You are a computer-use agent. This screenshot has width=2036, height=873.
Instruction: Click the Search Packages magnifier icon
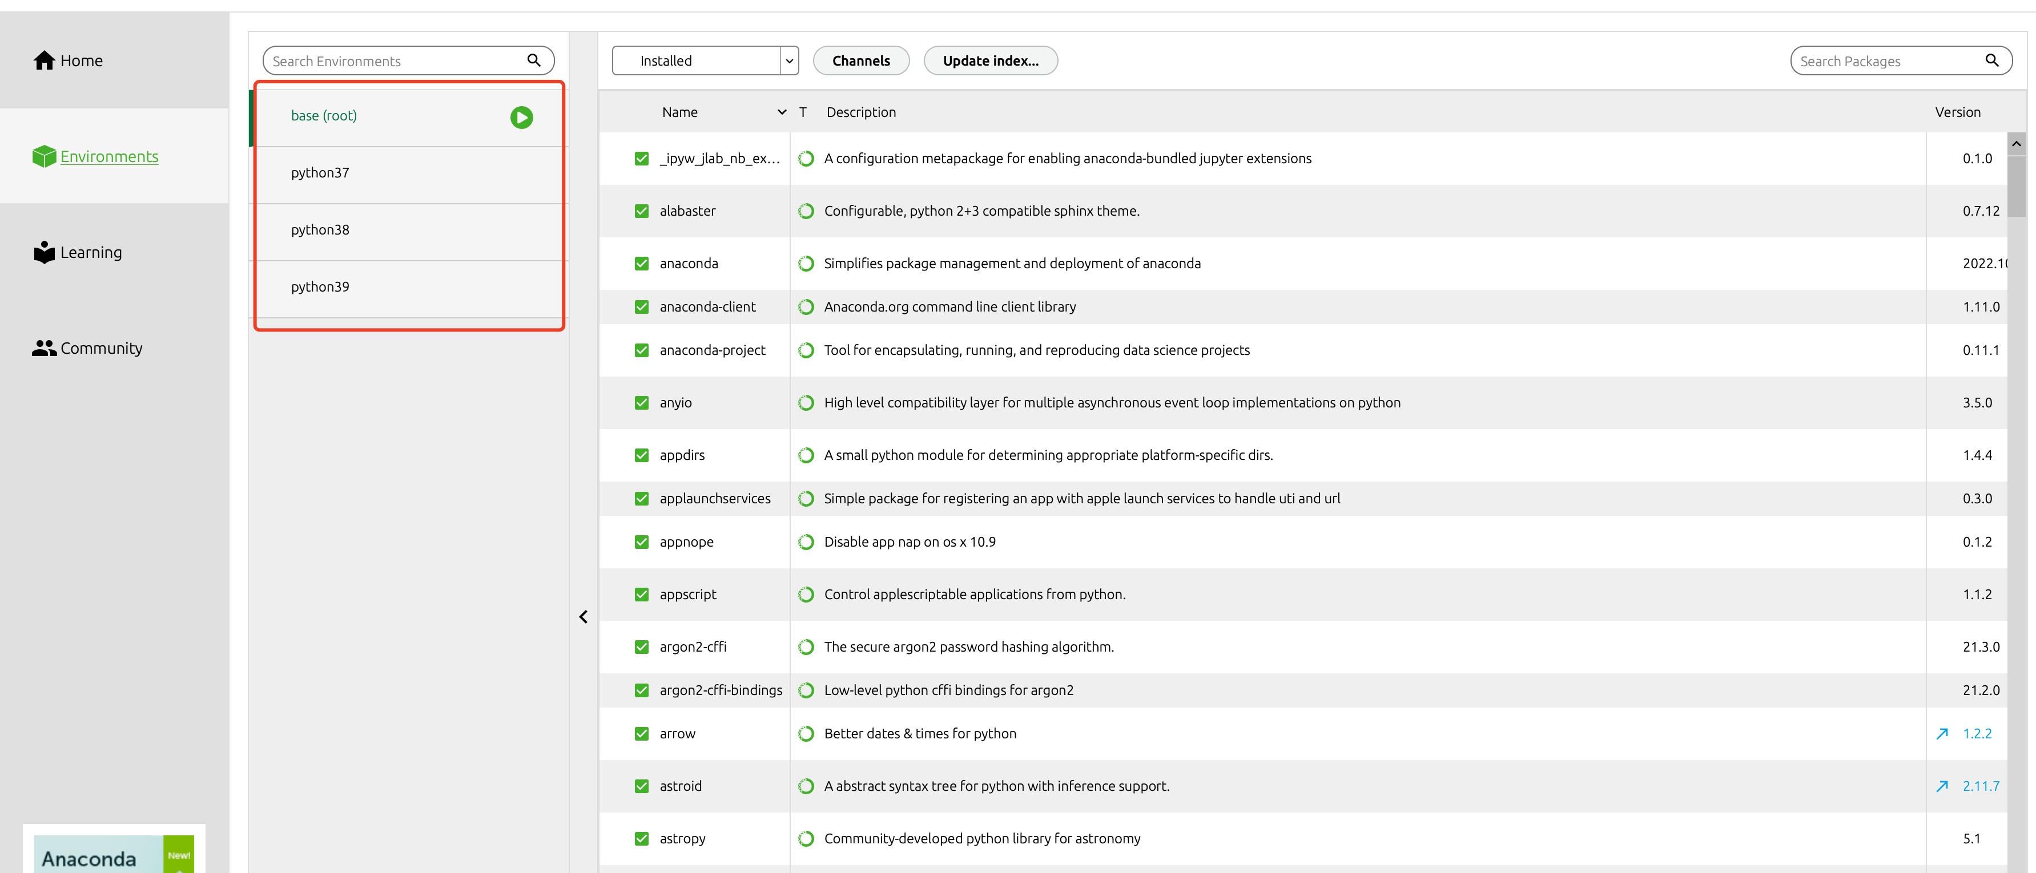point(1991,60)
